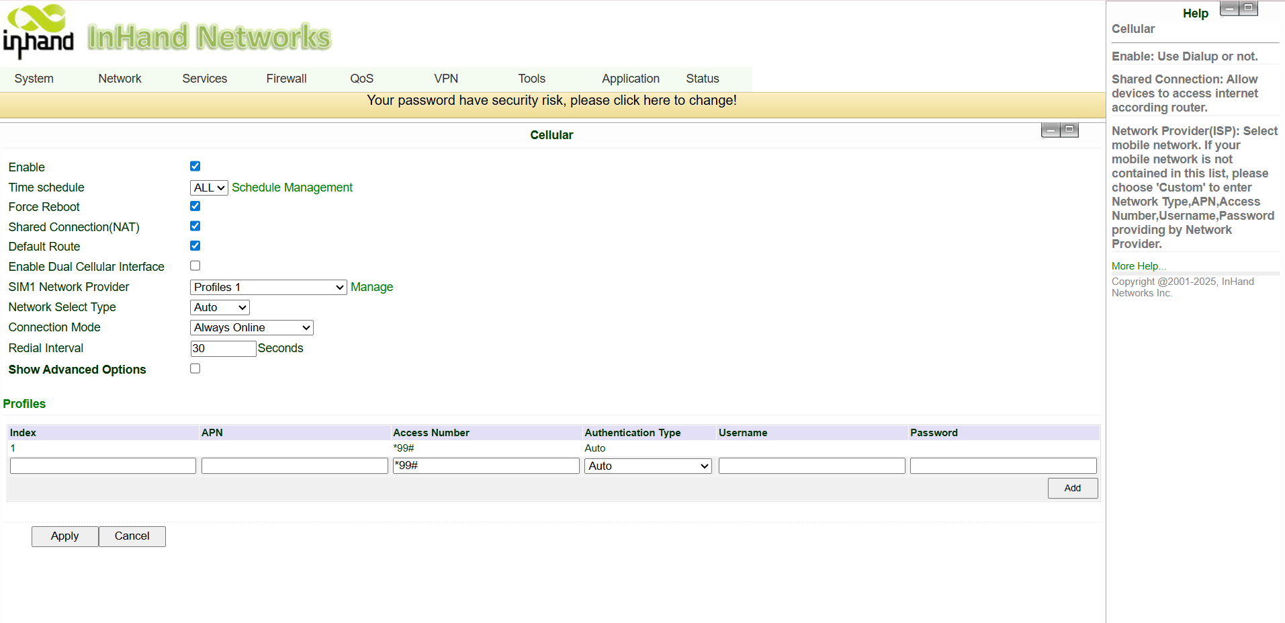Expand SIM1 Network Provider dropdown
The image size is (1285, 623).
(x=269, y=287)
